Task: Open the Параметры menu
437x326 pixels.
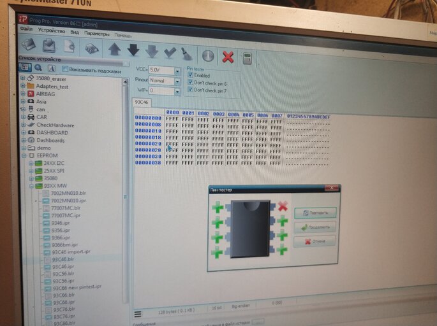Action: click(97, 34)
